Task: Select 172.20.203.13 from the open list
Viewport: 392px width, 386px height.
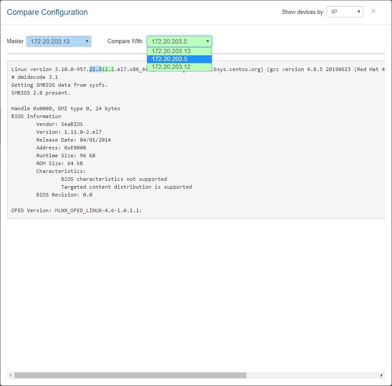Action: (179, 51)
